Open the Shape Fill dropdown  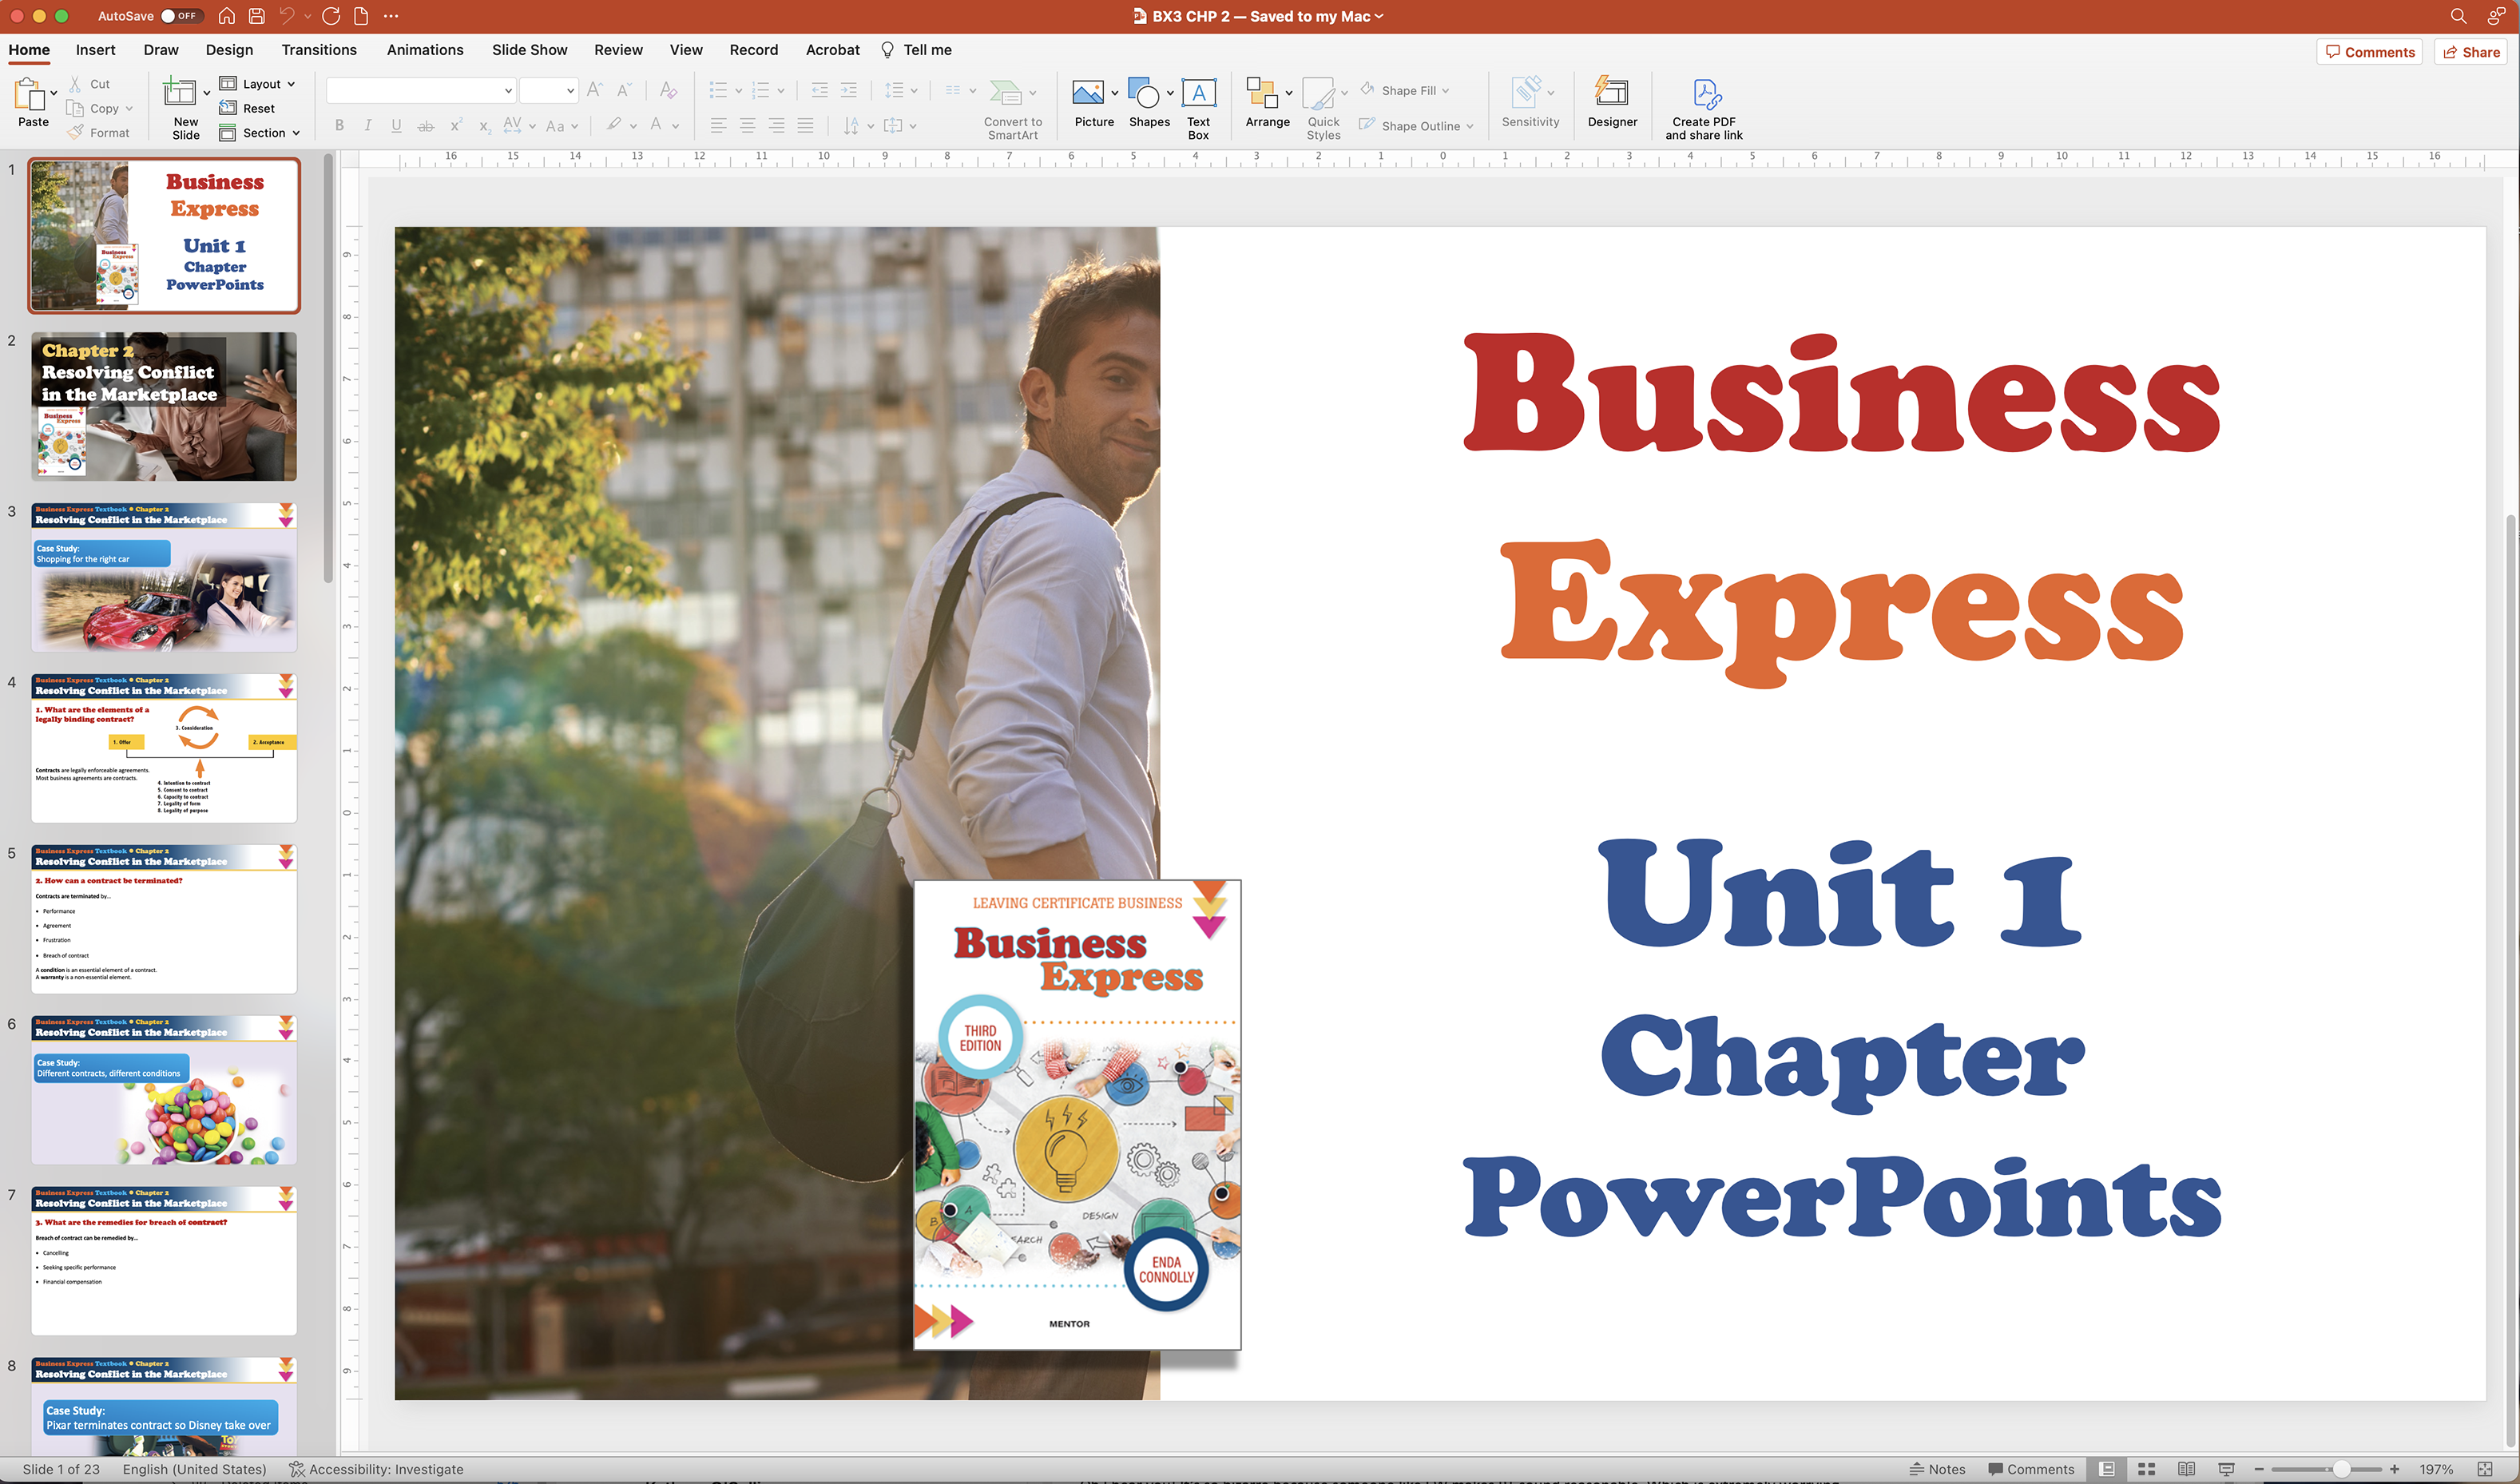(1405, 90)
